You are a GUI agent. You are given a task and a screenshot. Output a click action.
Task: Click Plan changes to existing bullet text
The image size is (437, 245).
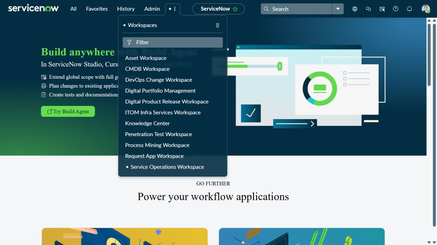[x=83, y=86]
